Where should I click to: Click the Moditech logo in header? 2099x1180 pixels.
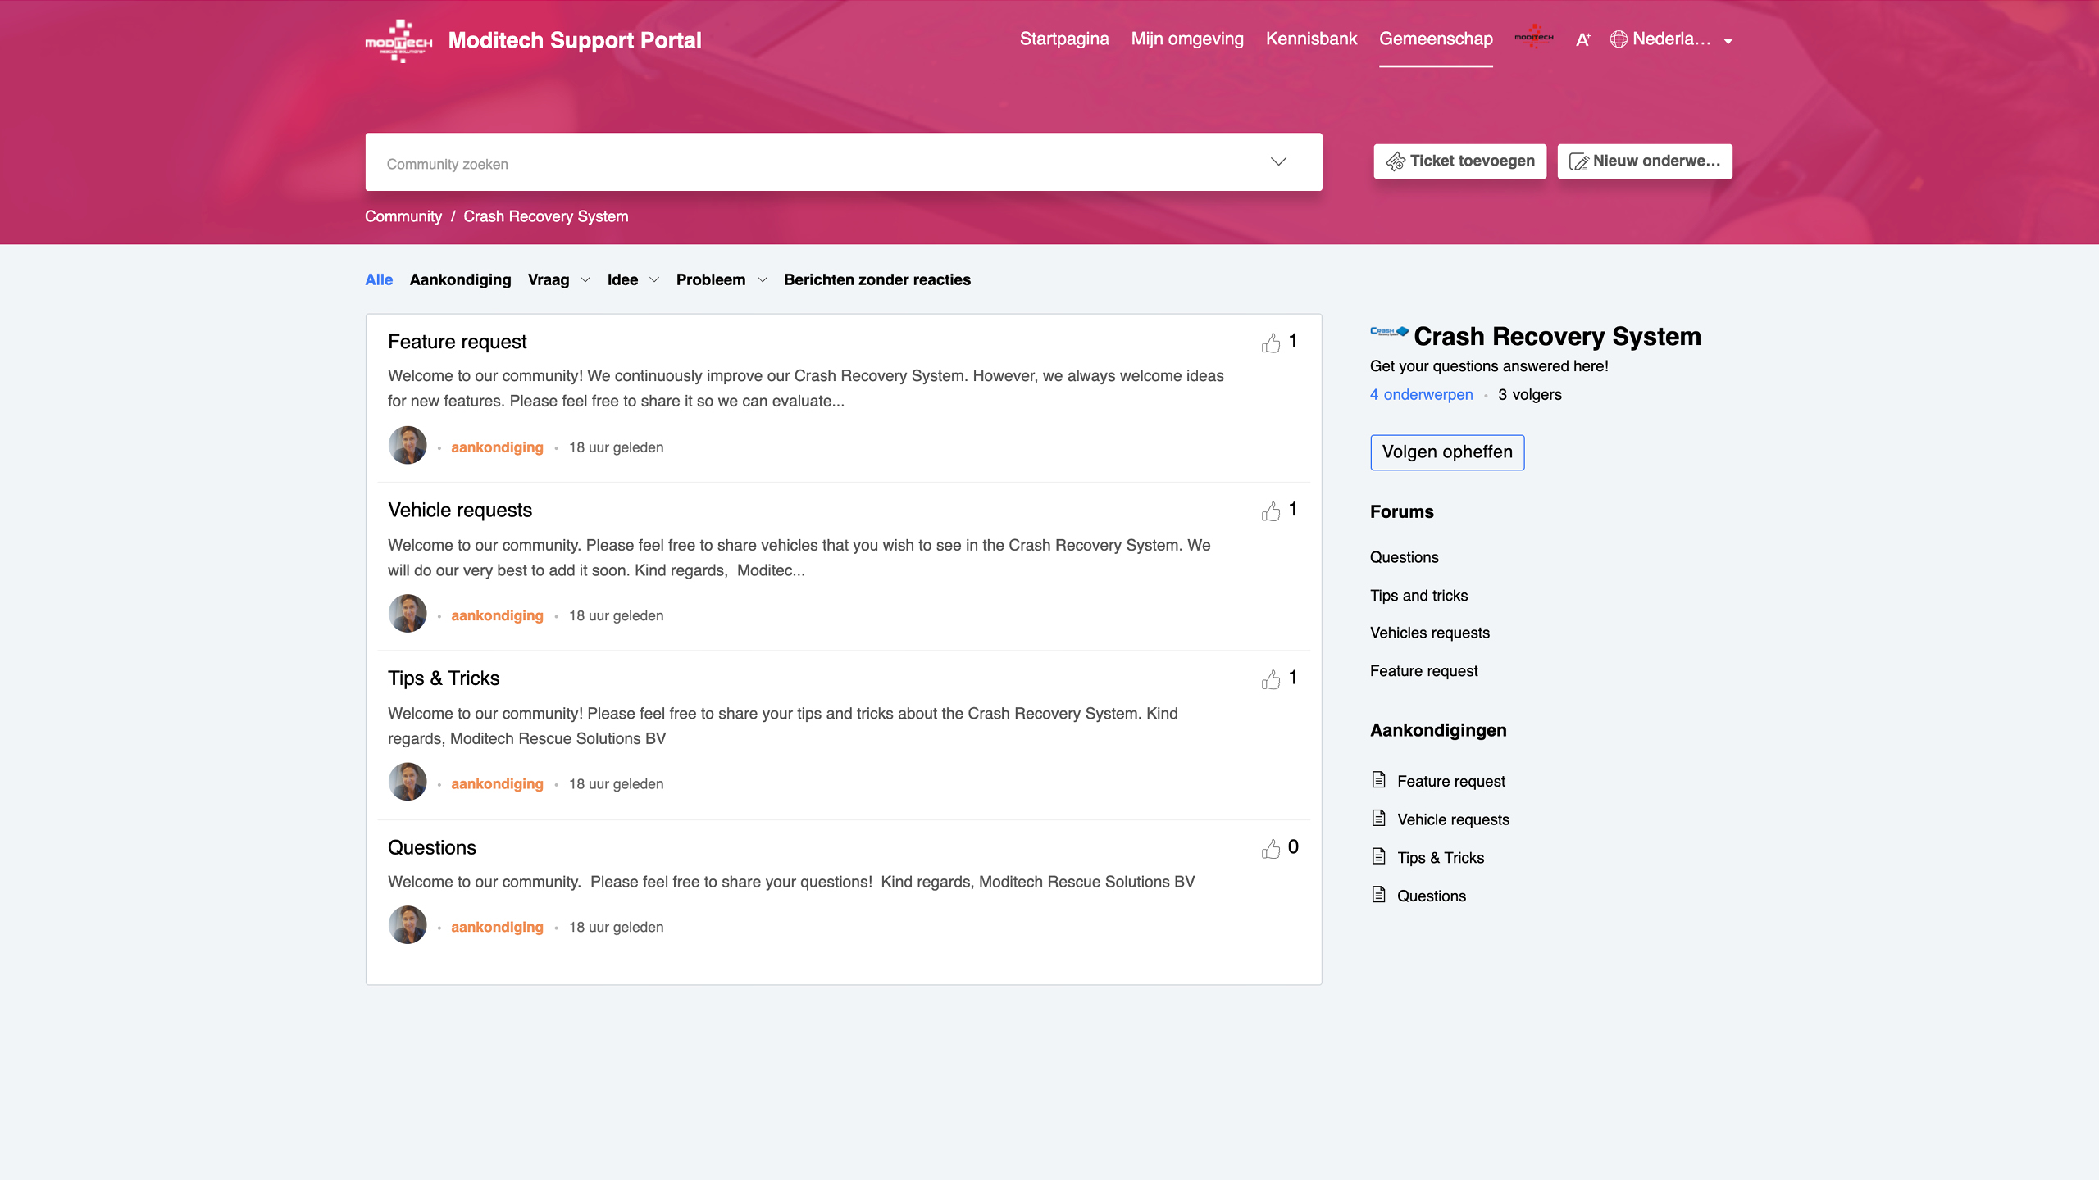click(398, 40)
